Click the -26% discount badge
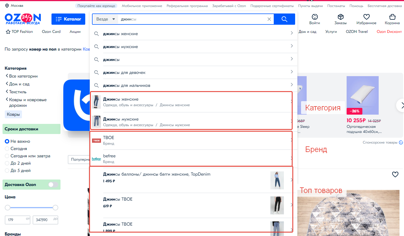The image size is (404, 236). (354, 111)
